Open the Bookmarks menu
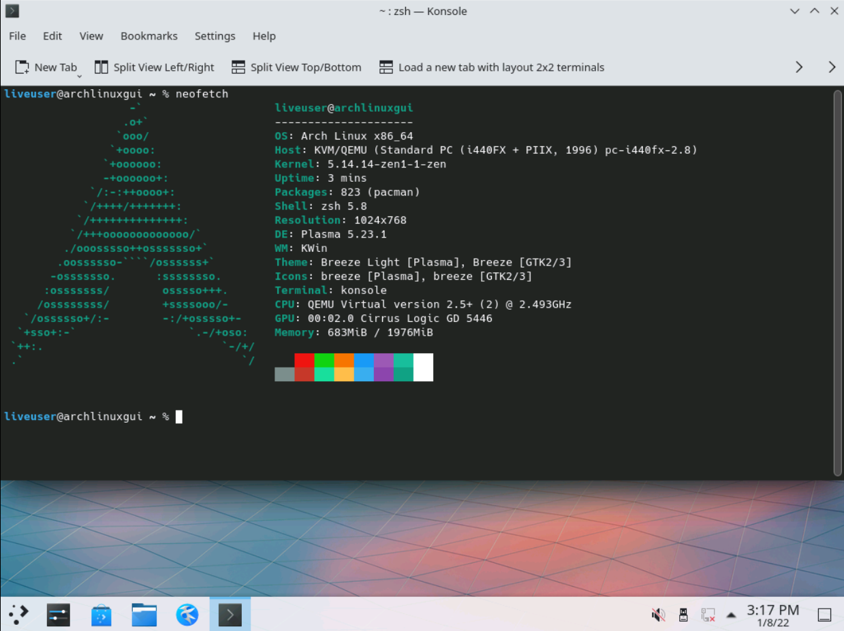 [x=149, y=36]
